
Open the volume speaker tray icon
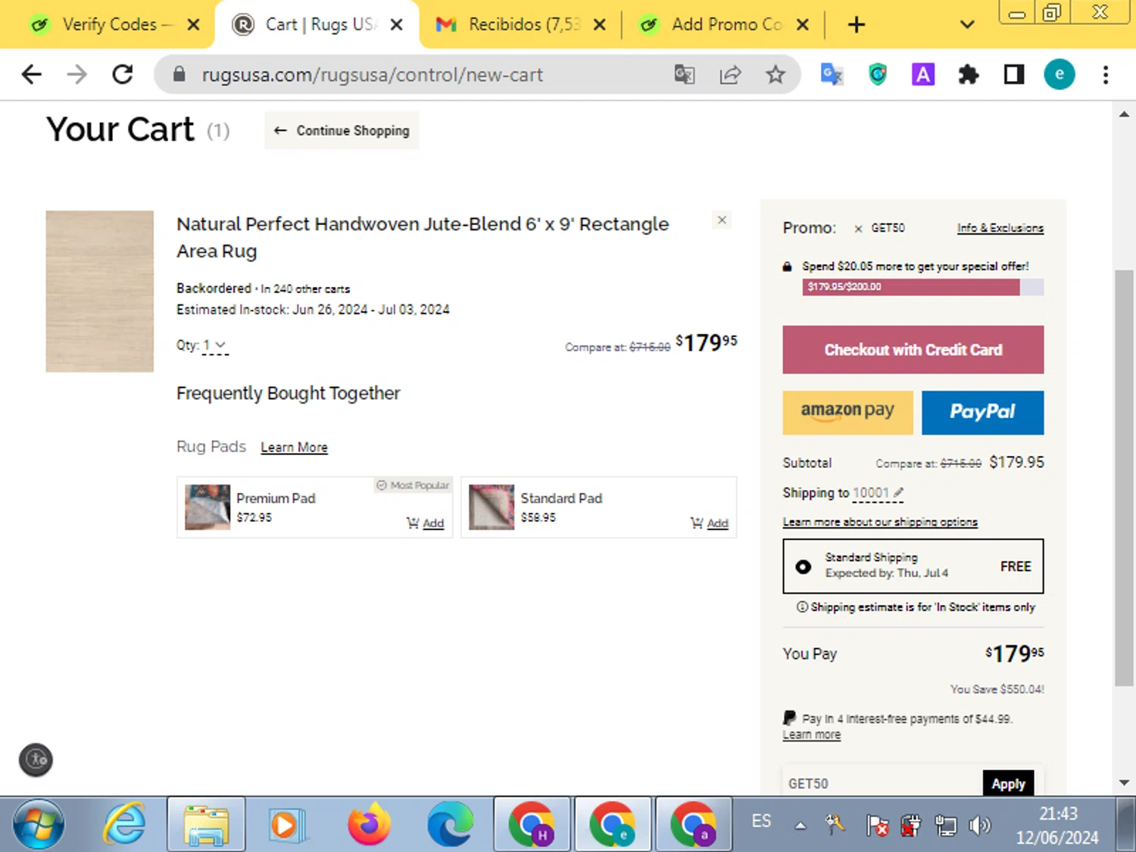979,824
